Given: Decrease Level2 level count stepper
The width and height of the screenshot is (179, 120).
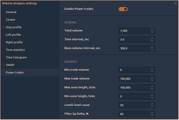Looking at the screenshot, I should click(152, 106).
